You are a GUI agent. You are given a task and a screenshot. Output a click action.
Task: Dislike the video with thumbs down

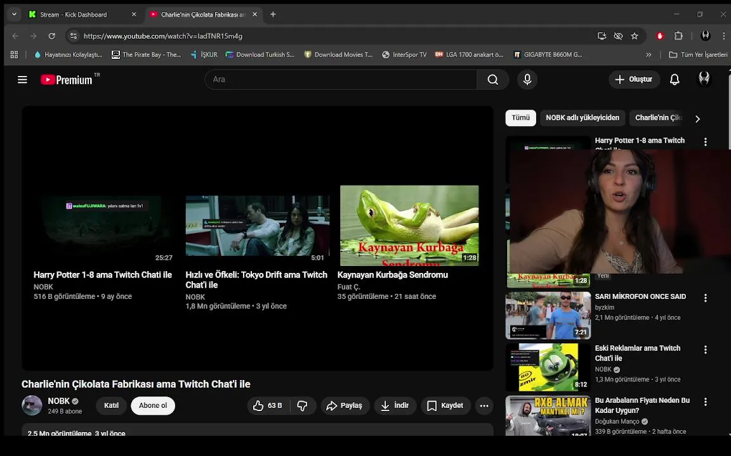(303, 406)
